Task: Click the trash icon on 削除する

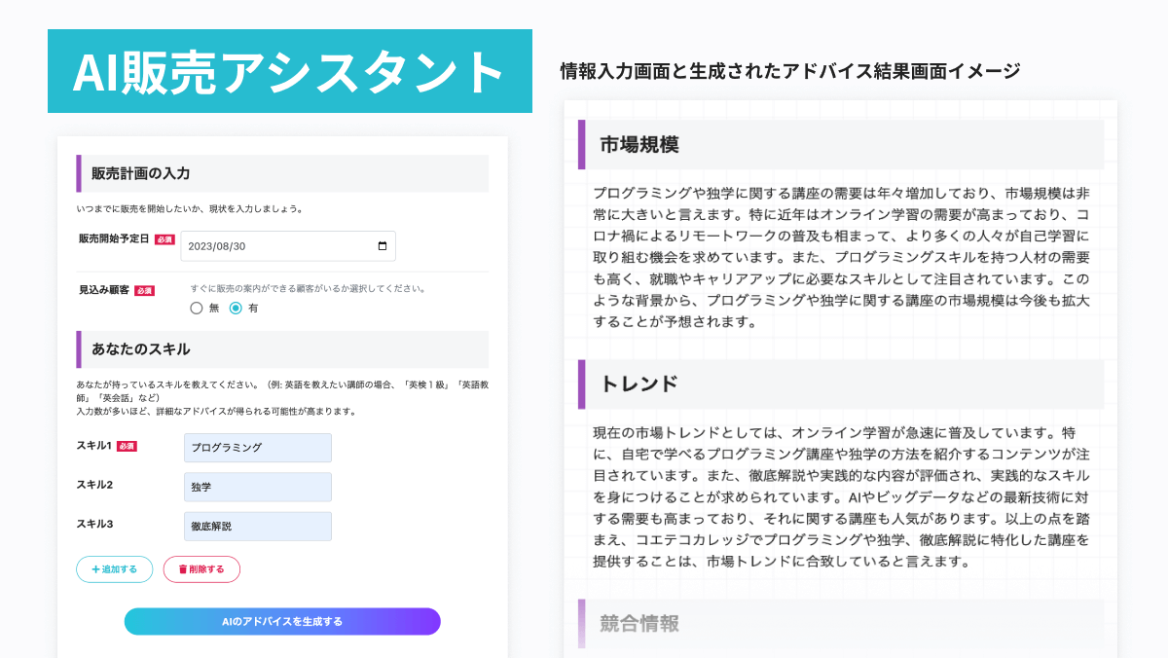Action: tap(182, 569)
